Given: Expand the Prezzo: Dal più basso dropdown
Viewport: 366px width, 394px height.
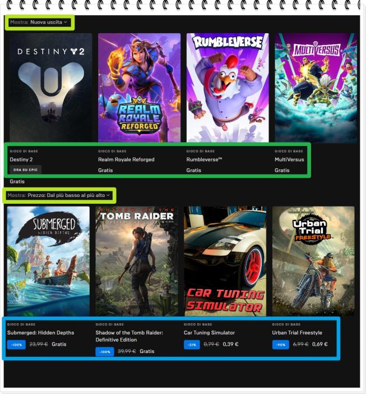Looking at the screenshot, I should click(x=59, y=195).
